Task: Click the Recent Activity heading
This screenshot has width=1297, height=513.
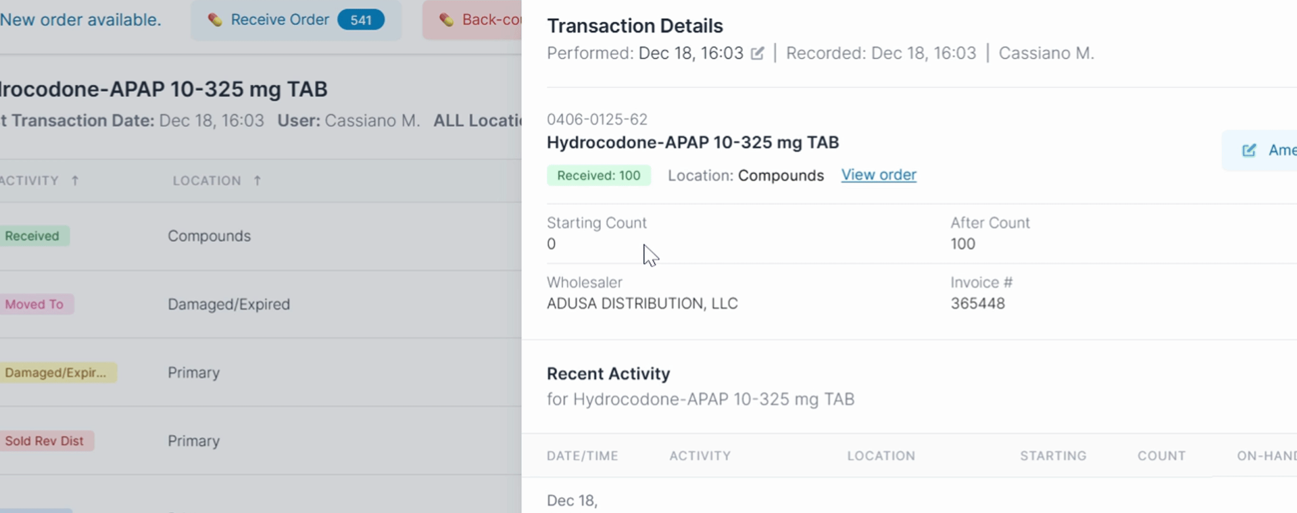Action: [x=608, y=373]
